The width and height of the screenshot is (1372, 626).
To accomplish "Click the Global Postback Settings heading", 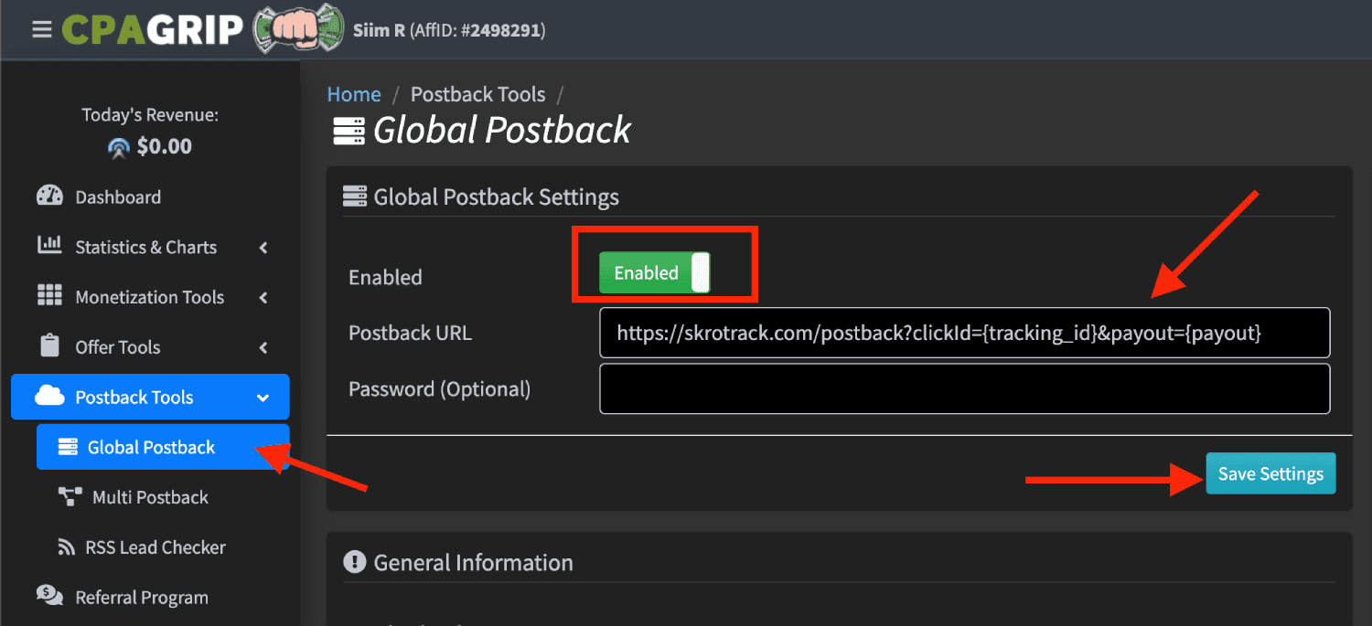I will pyautogui.click(x=497, y=196).
